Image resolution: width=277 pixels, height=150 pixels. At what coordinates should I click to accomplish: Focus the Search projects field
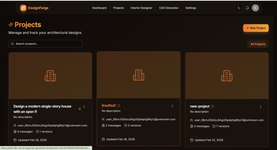[x=45, y=43]
